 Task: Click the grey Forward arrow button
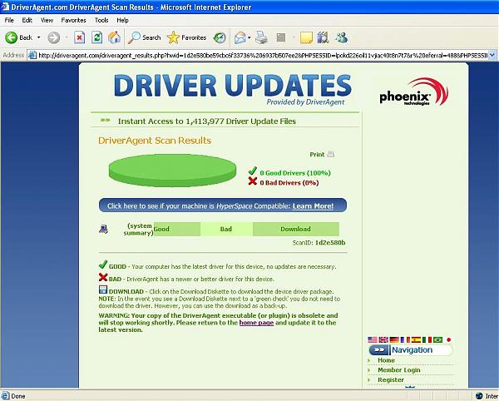53,37
